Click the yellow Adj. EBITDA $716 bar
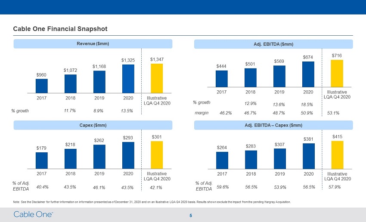This screenshot has width=366, height=222. [337, 74]
